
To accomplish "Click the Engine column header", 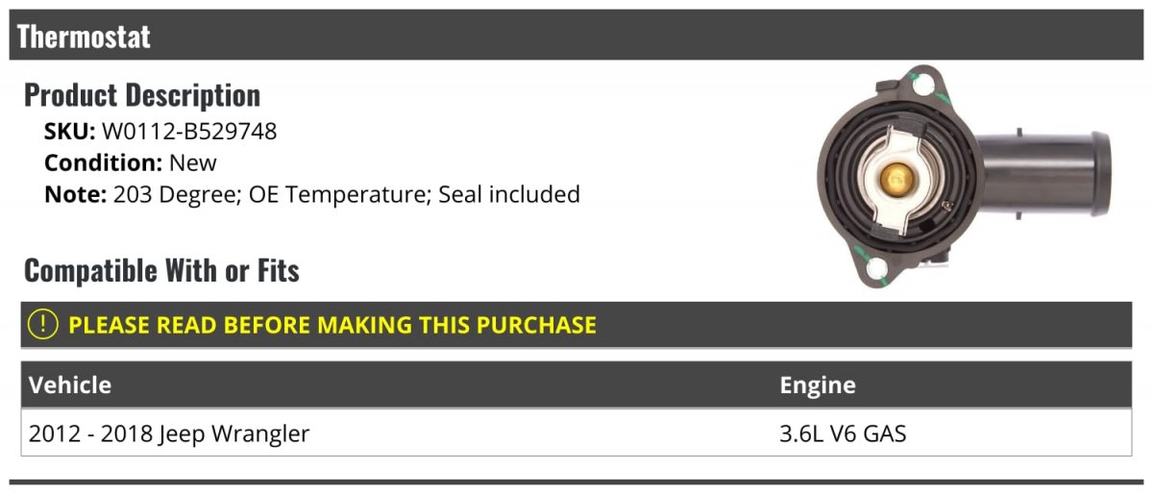I will pyautogui.click(x=818, y=385).
